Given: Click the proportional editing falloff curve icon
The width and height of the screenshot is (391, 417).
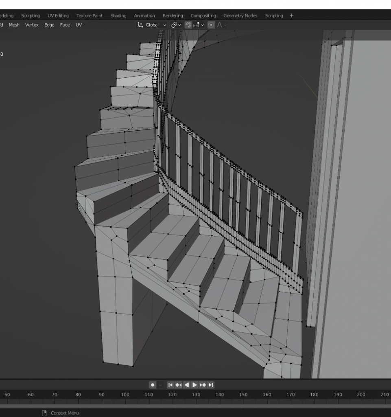Looking at the screenshot, I should coord(221,25).
